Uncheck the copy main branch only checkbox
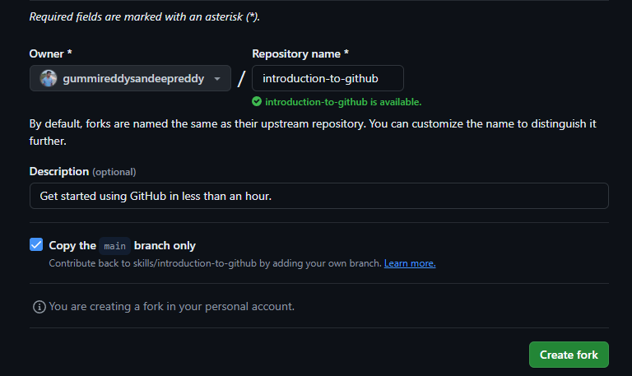632x376 pixels. (x=36, y=244)
